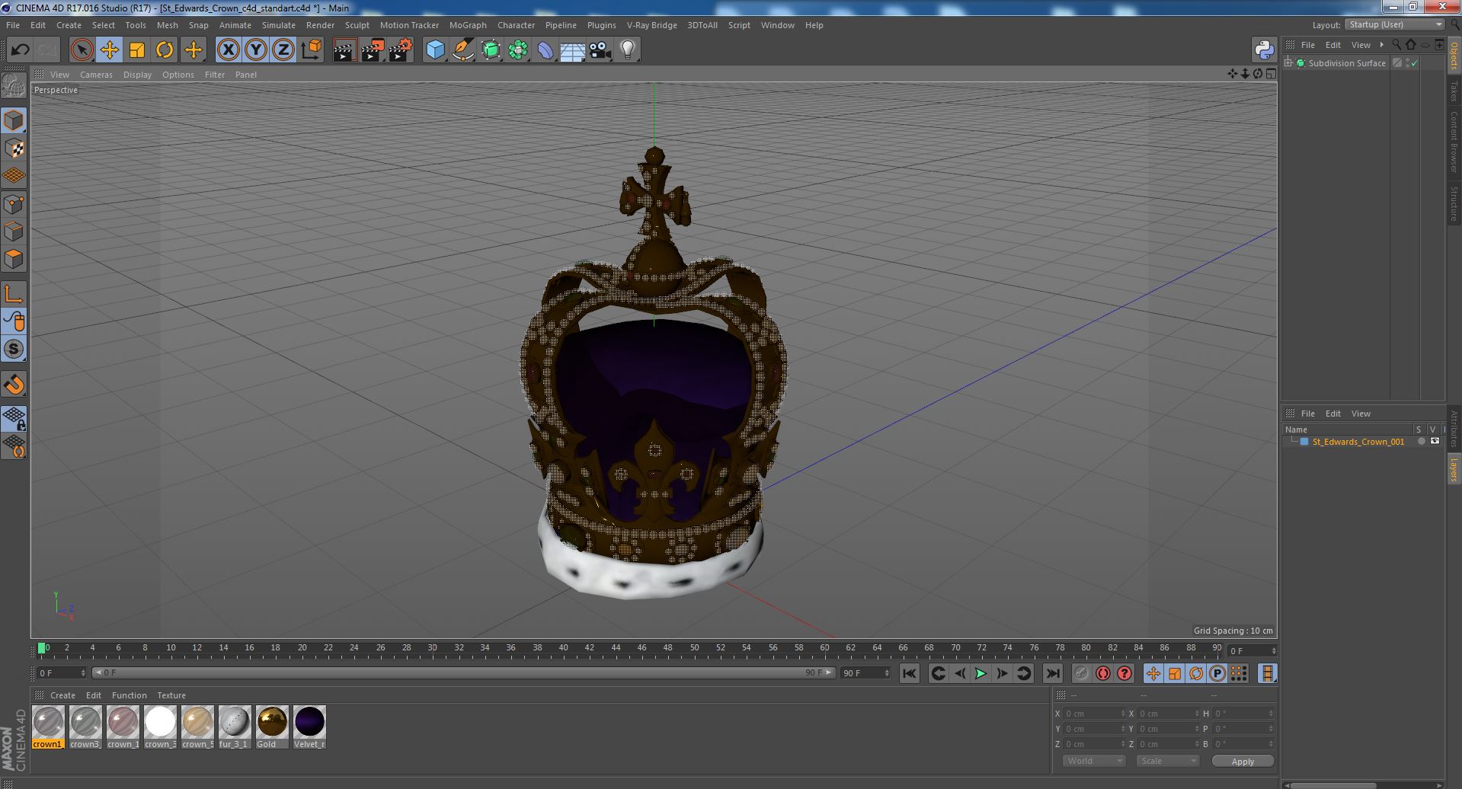Toggle solo dot for St_Edwards_Crown_001 layer
The height and width of the screenshot is (789, 1462).
point(1421,442)
